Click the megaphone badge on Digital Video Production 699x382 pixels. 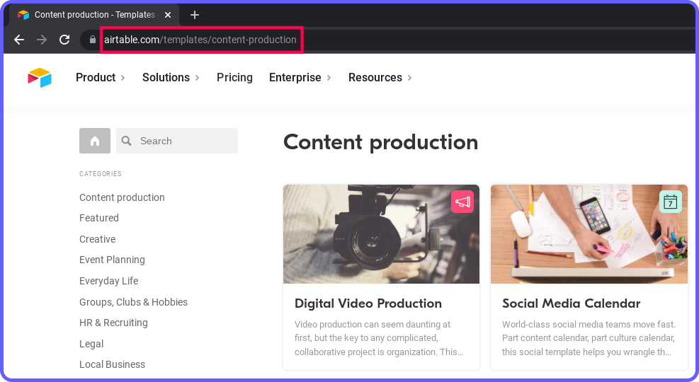click(x=462, y=202)
